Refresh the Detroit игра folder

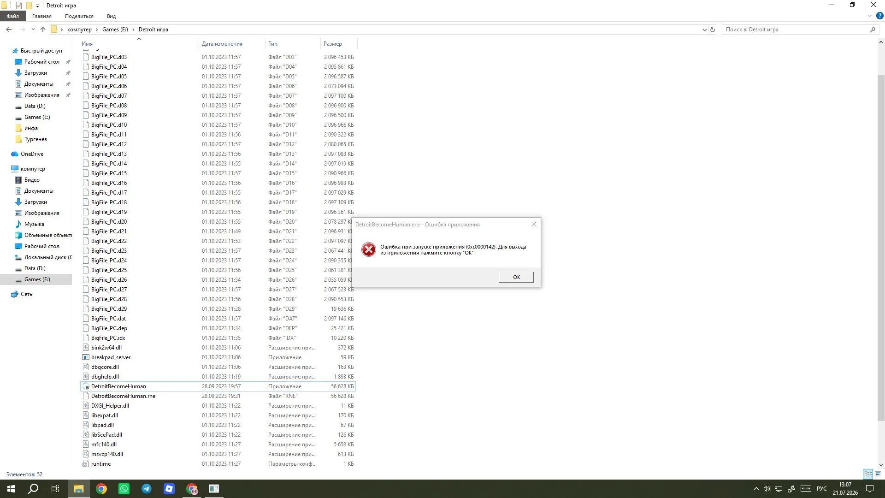point(713,30)
